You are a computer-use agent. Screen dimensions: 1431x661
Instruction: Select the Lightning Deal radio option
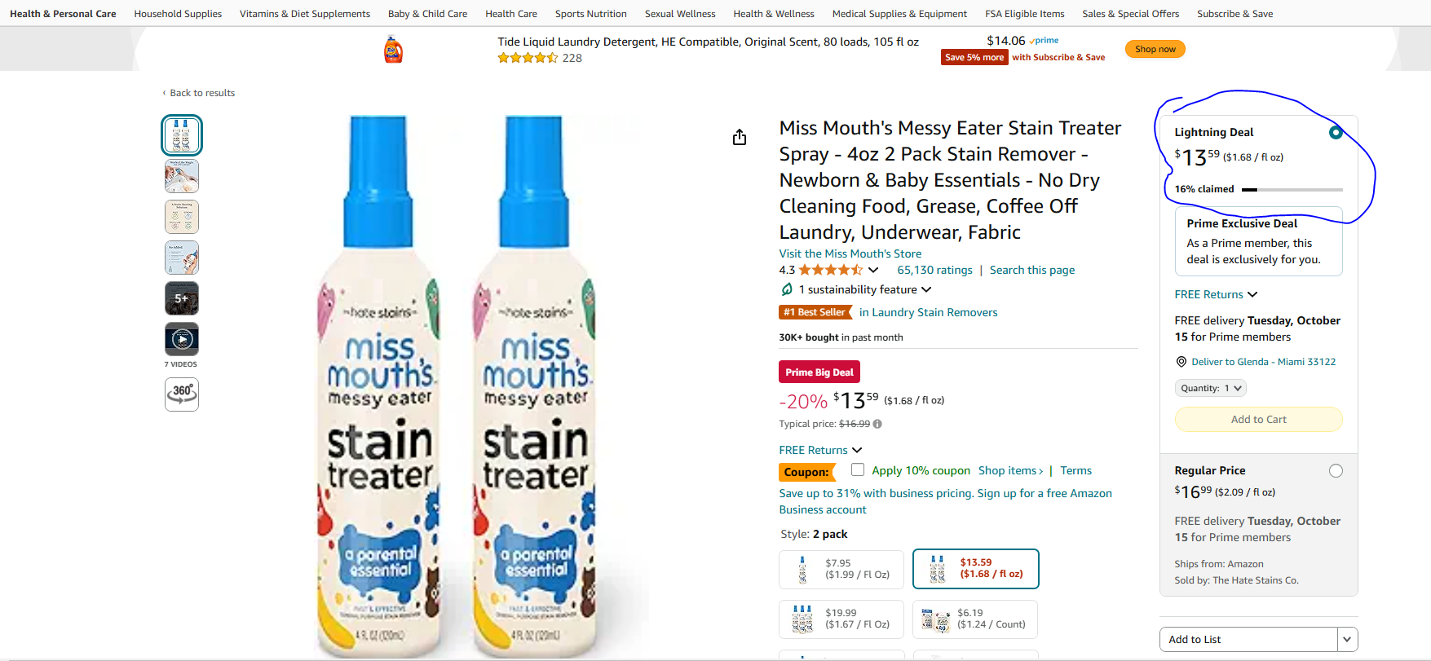tap(1335, 132)
